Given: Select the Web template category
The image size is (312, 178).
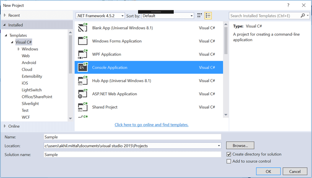Looking at the screenshot, I should coord(26,56).
